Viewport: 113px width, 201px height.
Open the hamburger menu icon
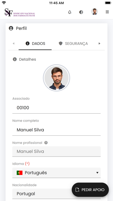tap(107, 12)
